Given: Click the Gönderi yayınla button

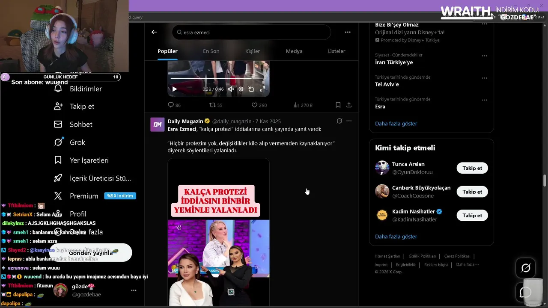Looking at the screenshot, I should (x=91, y=253).
